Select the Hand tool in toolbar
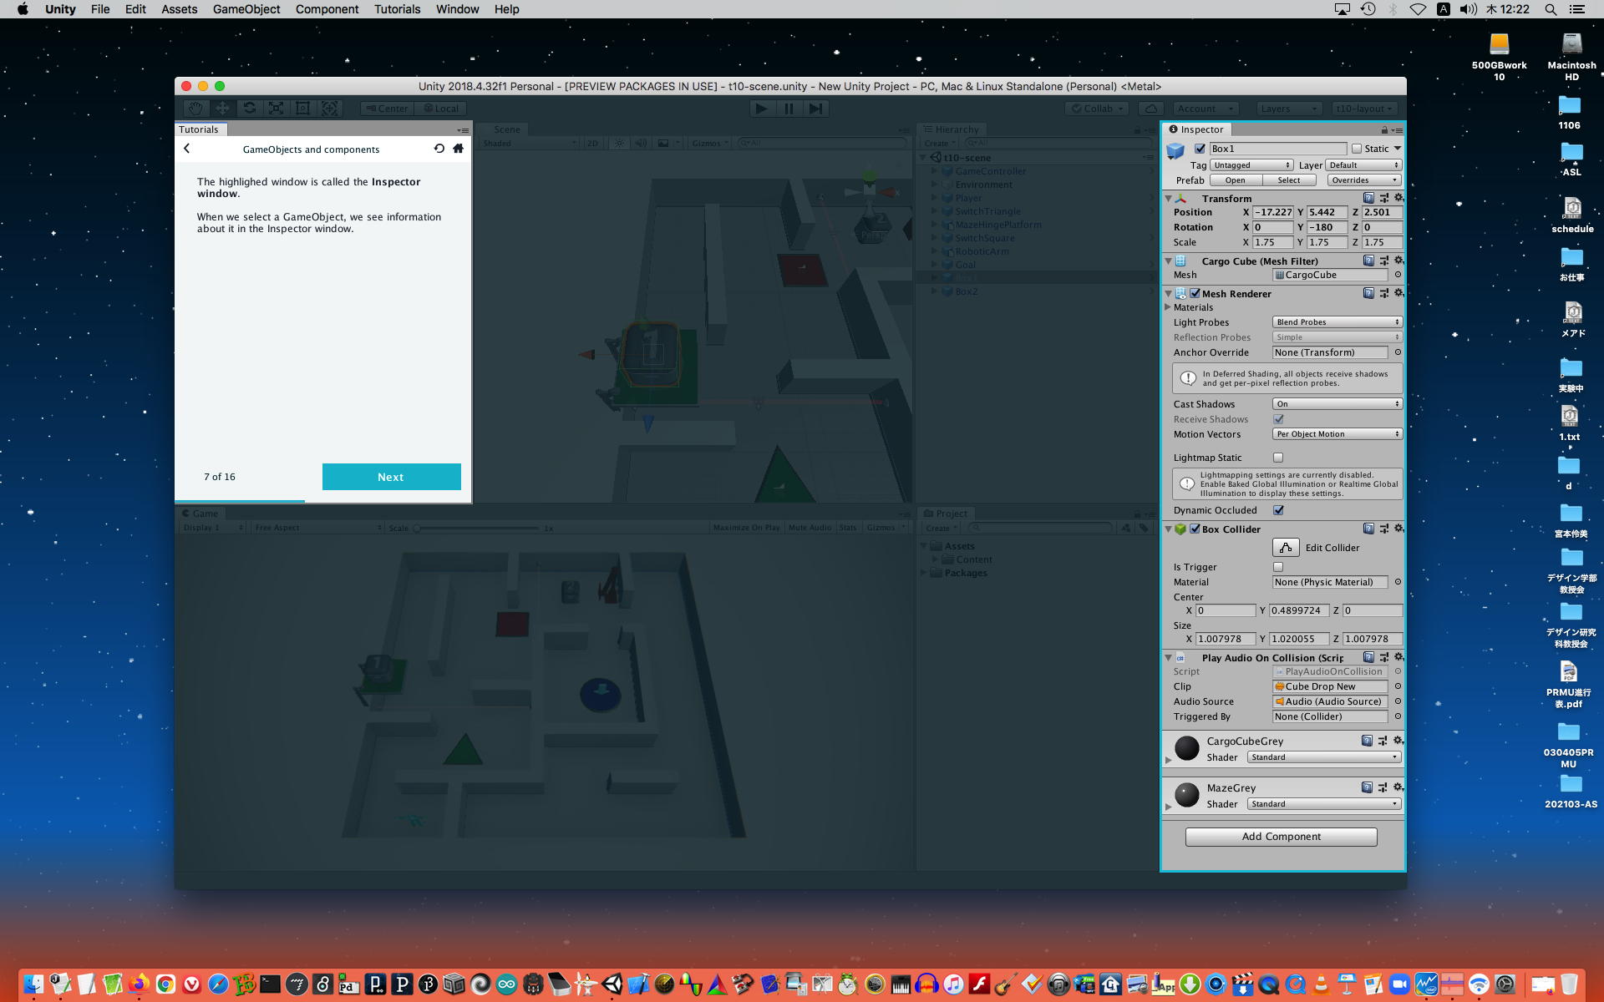Screen dimensions: 1604x1002 pos(195,109)
